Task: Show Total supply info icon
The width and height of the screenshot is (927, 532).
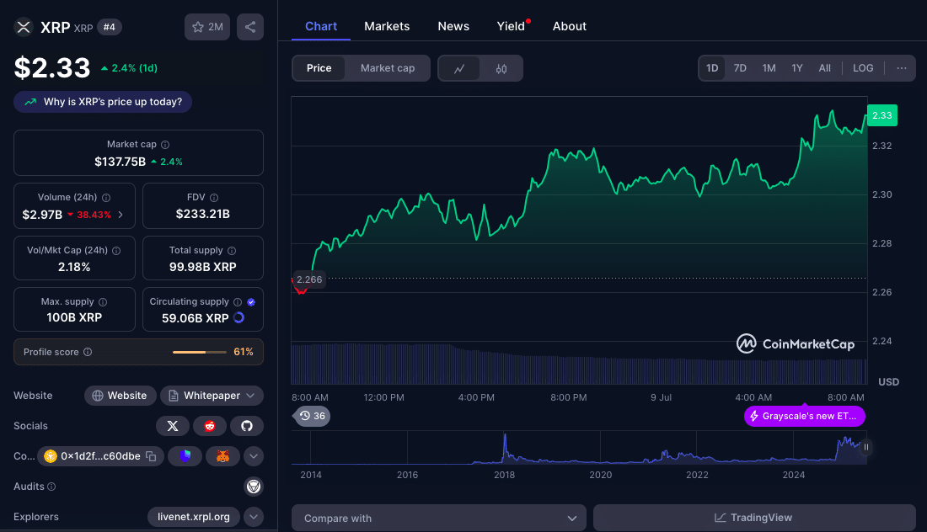Action: [x=232, y=251]
